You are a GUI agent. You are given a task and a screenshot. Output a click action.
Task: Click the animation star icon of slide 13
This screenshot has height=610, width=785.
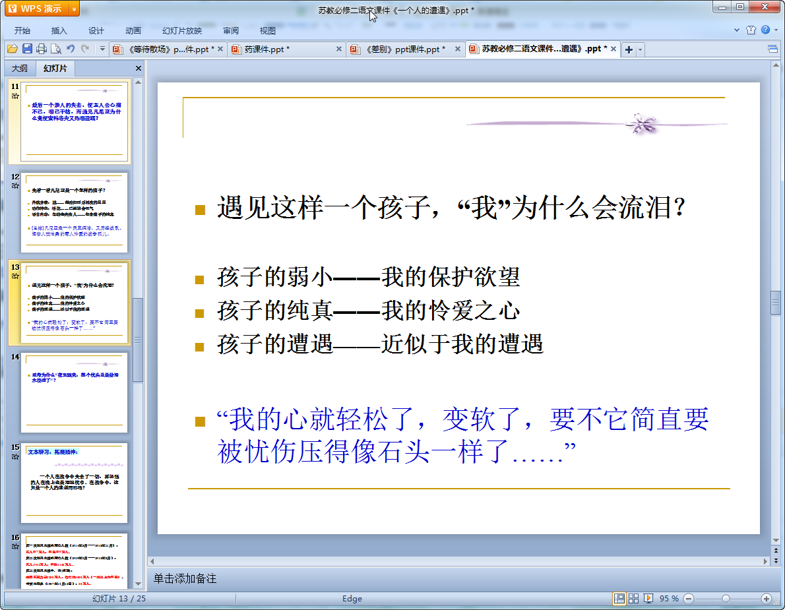[x=15, y=276]
